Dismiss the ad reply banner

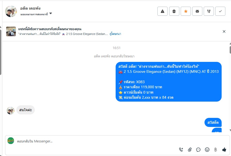click(224, 31)
